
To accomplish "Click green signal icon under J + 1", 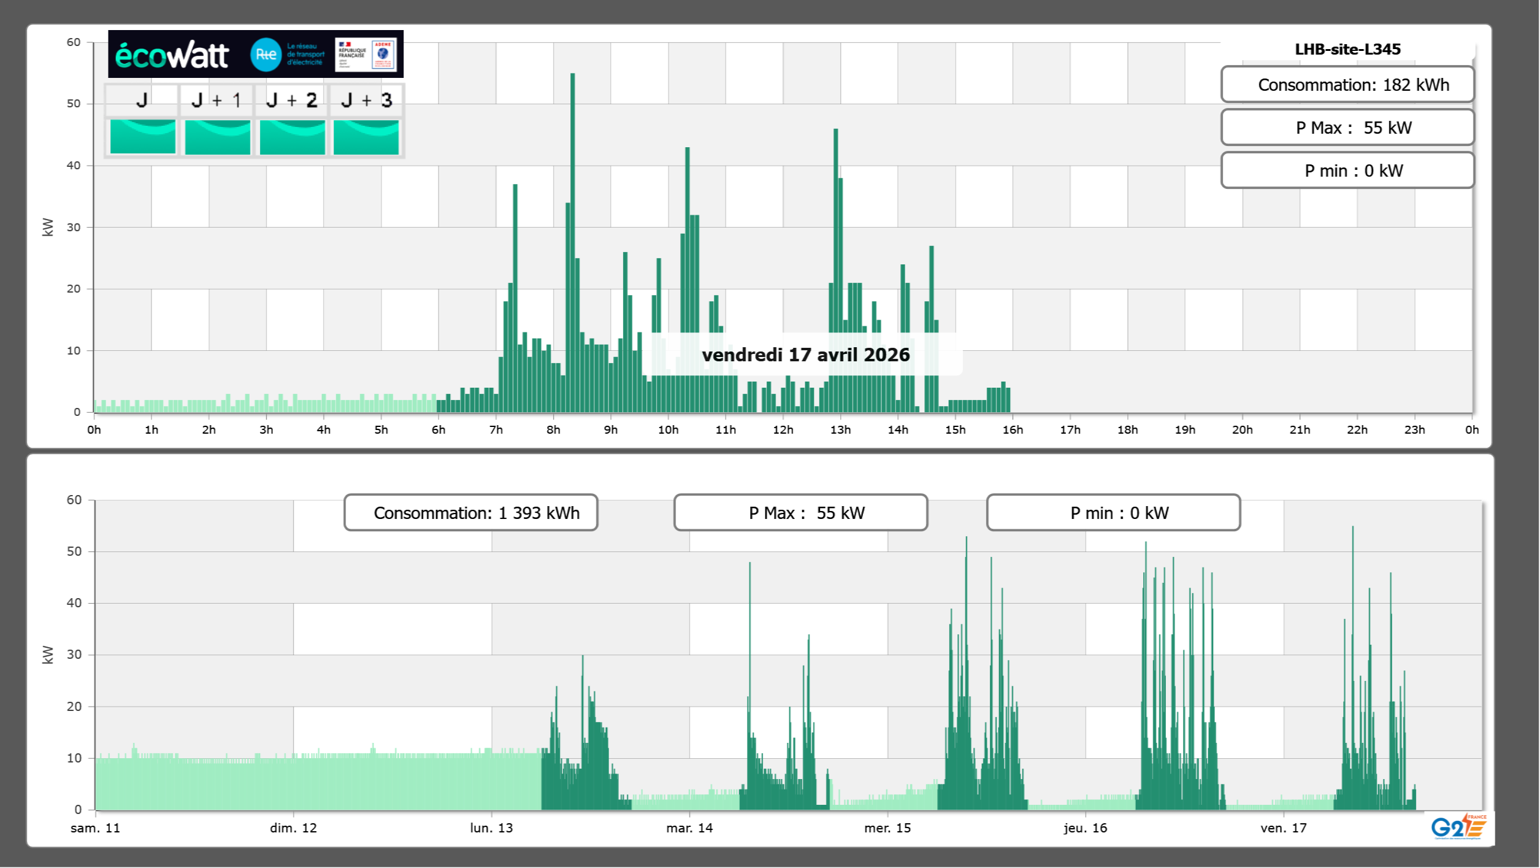I will [x=217, y=136].
